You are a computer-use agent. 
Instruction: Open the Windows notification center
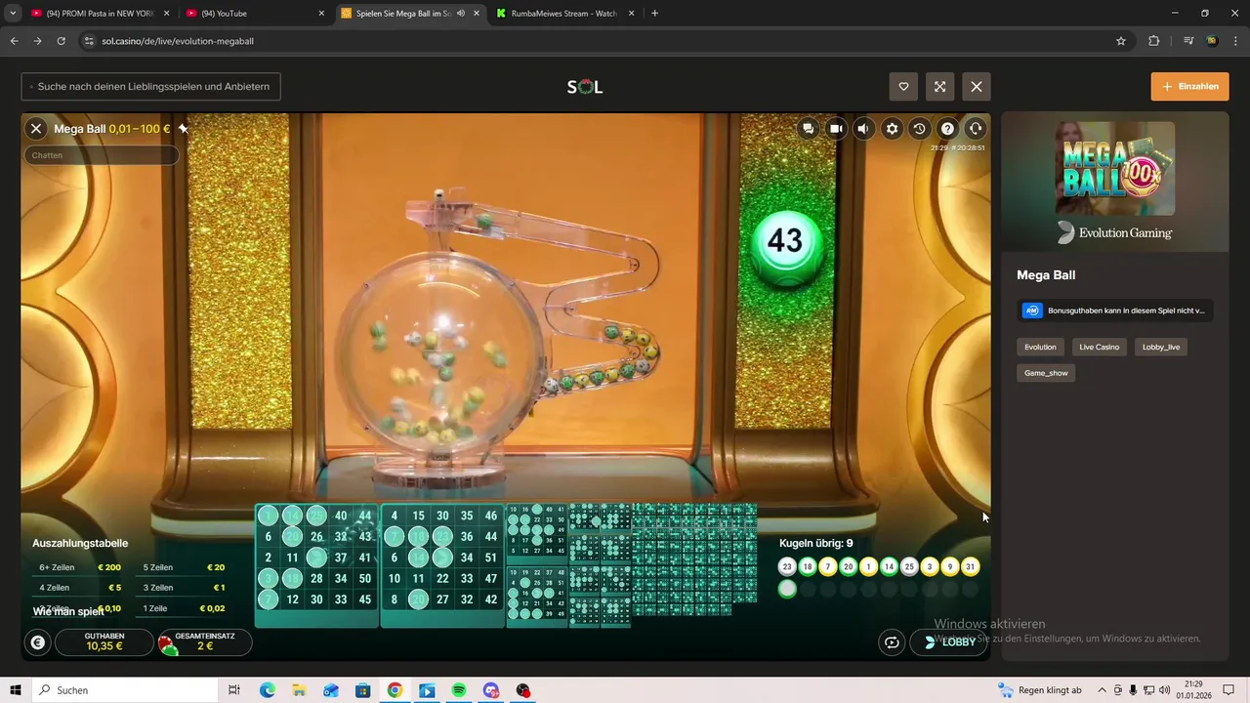click(x=1229, y=690)
